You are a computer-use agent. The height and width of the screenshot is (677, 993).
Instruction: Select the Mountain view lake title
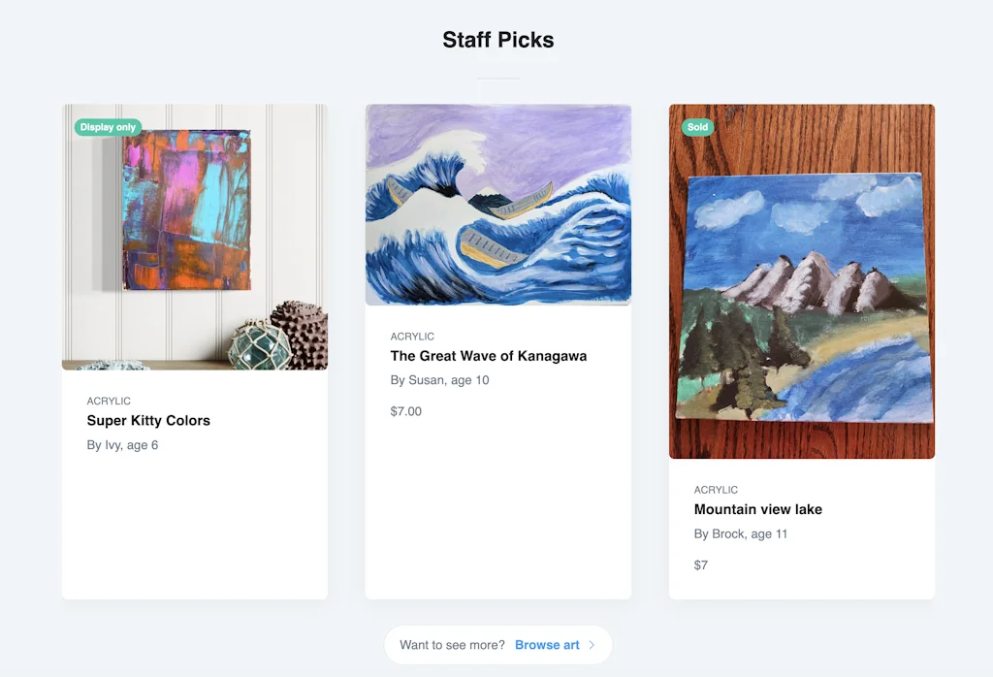(x=758, y=509)
